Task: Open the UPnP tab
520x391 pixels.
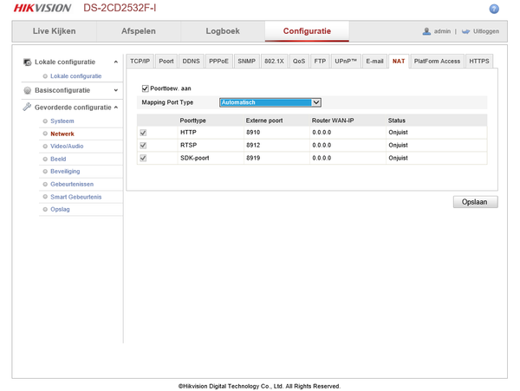Action: [346, 62]
